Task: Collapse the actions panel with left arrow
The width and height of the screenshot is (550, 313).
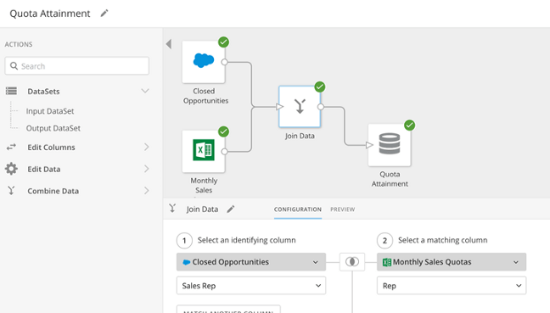Action: 169,44
